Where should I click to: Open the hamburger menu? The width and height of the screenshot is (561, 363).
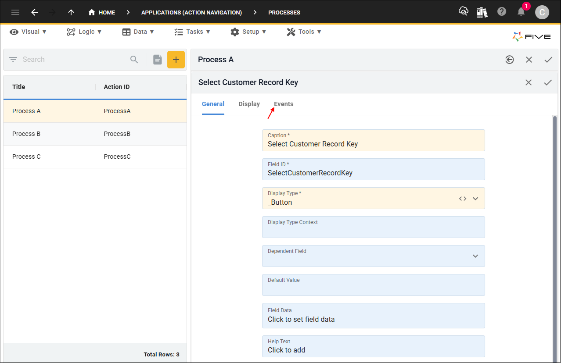15,12
